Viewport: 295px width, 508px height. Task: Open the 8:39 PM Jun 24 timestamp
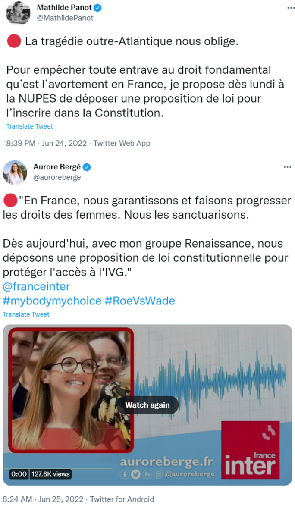(x=46, y=143)
